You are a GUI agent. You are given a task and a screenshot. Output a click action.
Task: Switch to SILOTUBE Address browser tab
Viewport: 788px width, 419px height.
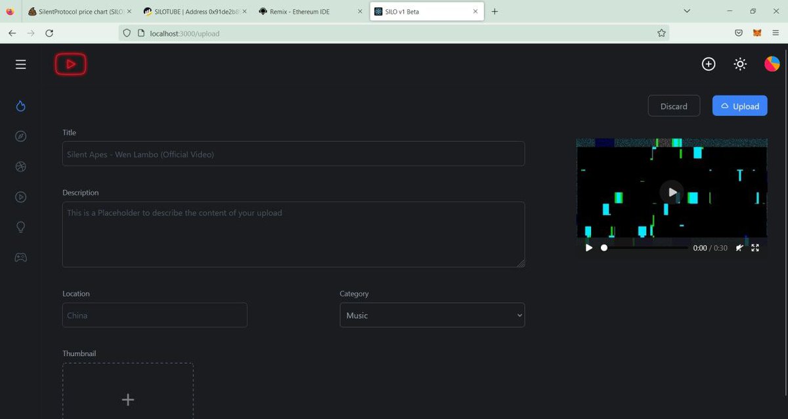[195, 11]
